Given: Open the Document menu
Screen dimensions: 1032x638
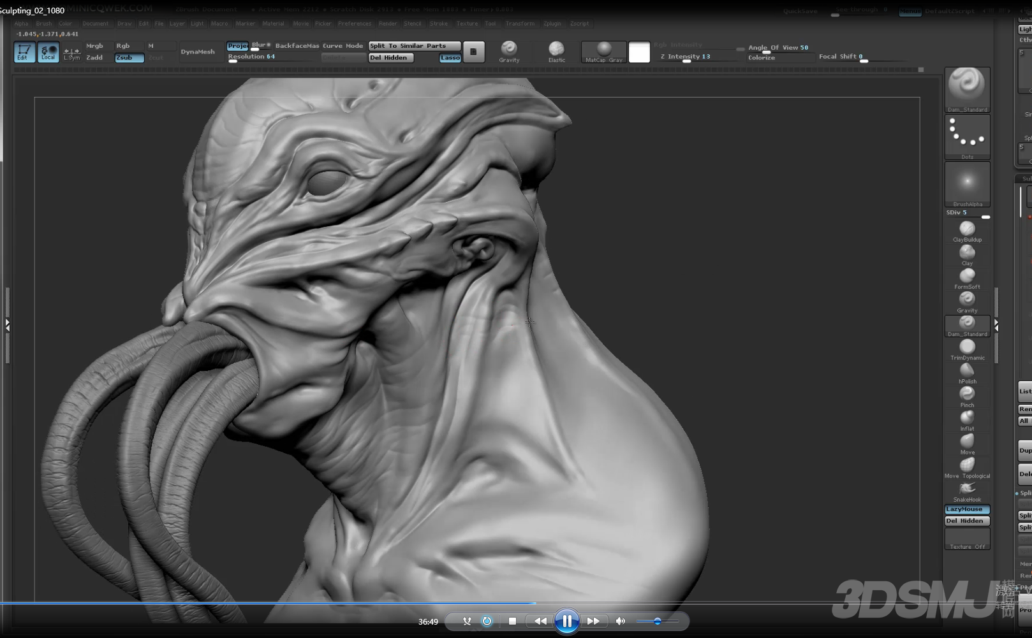Looking at the screenshot, I should 96,24.
